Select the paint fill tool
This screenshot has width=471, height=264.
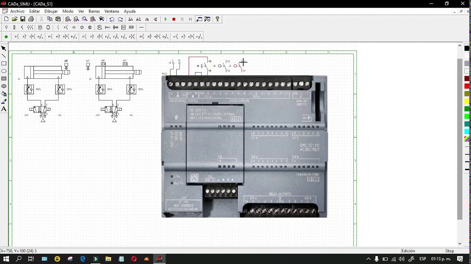(4, 94)
